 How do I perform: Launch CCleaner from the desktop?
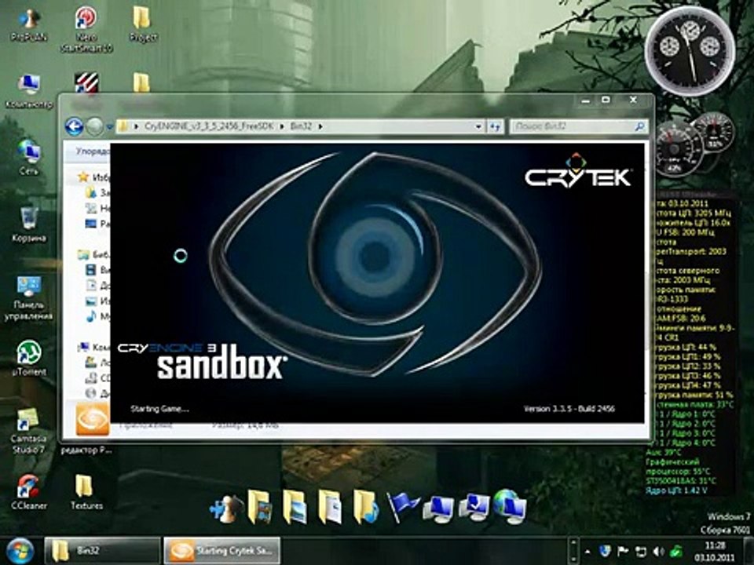pyautogui.click(x=29, y=492)
